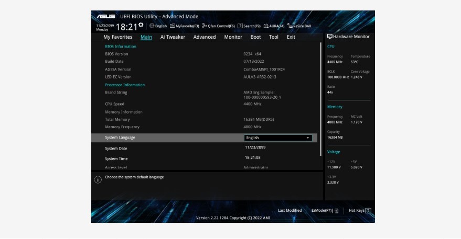Open the Monitor tab
The image size is (461, 239).
tap(233, 37)
